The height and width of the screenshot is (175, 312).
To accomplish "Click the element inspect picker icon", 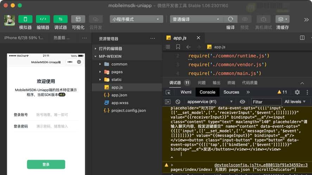I will [168, 92].
